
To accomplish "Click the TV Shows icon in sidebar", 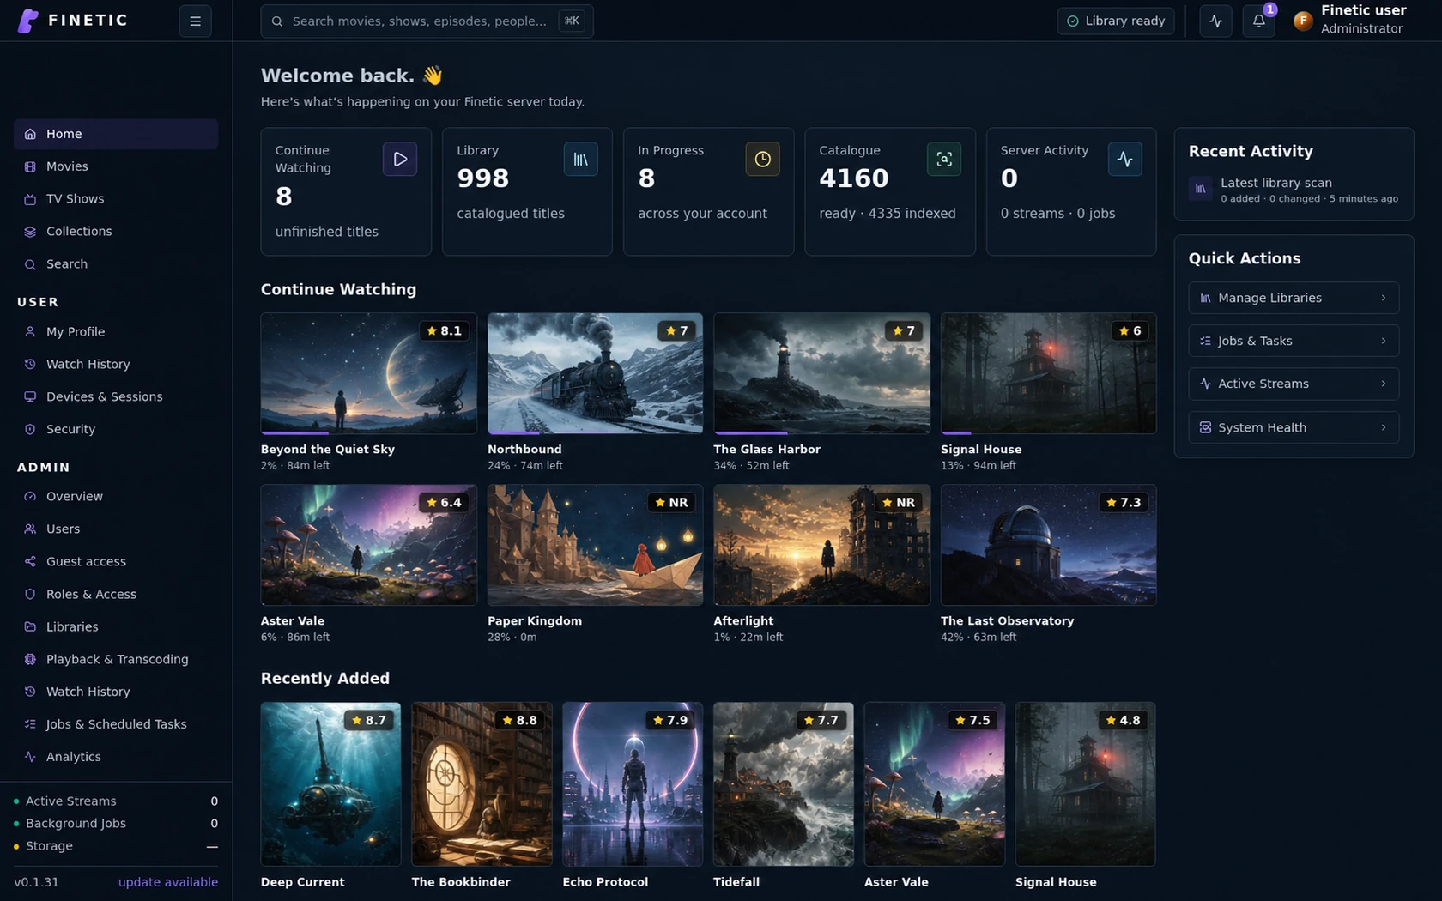I will tap(30, 199).
